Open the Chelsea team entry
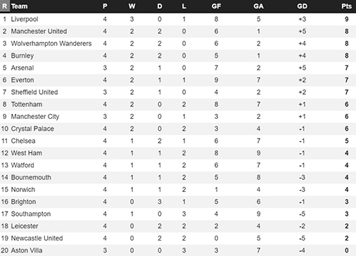This screenshot has height=256, width=356. coord(23,141)
